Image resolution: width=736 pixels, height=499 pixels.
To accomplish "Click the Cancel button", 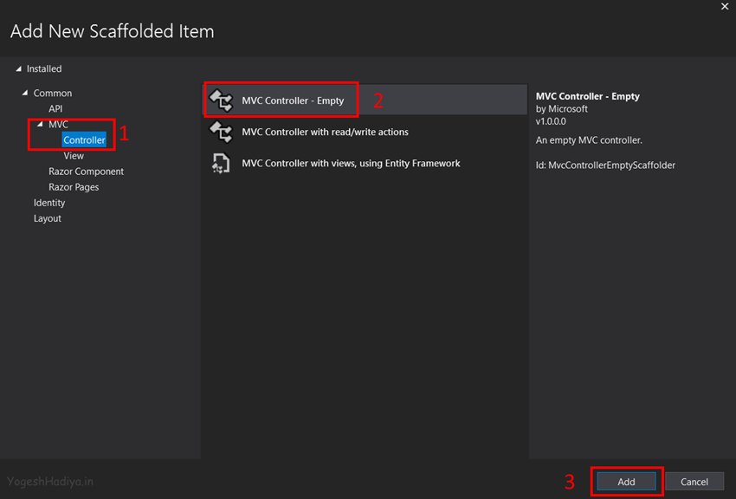I will (694, 482).
